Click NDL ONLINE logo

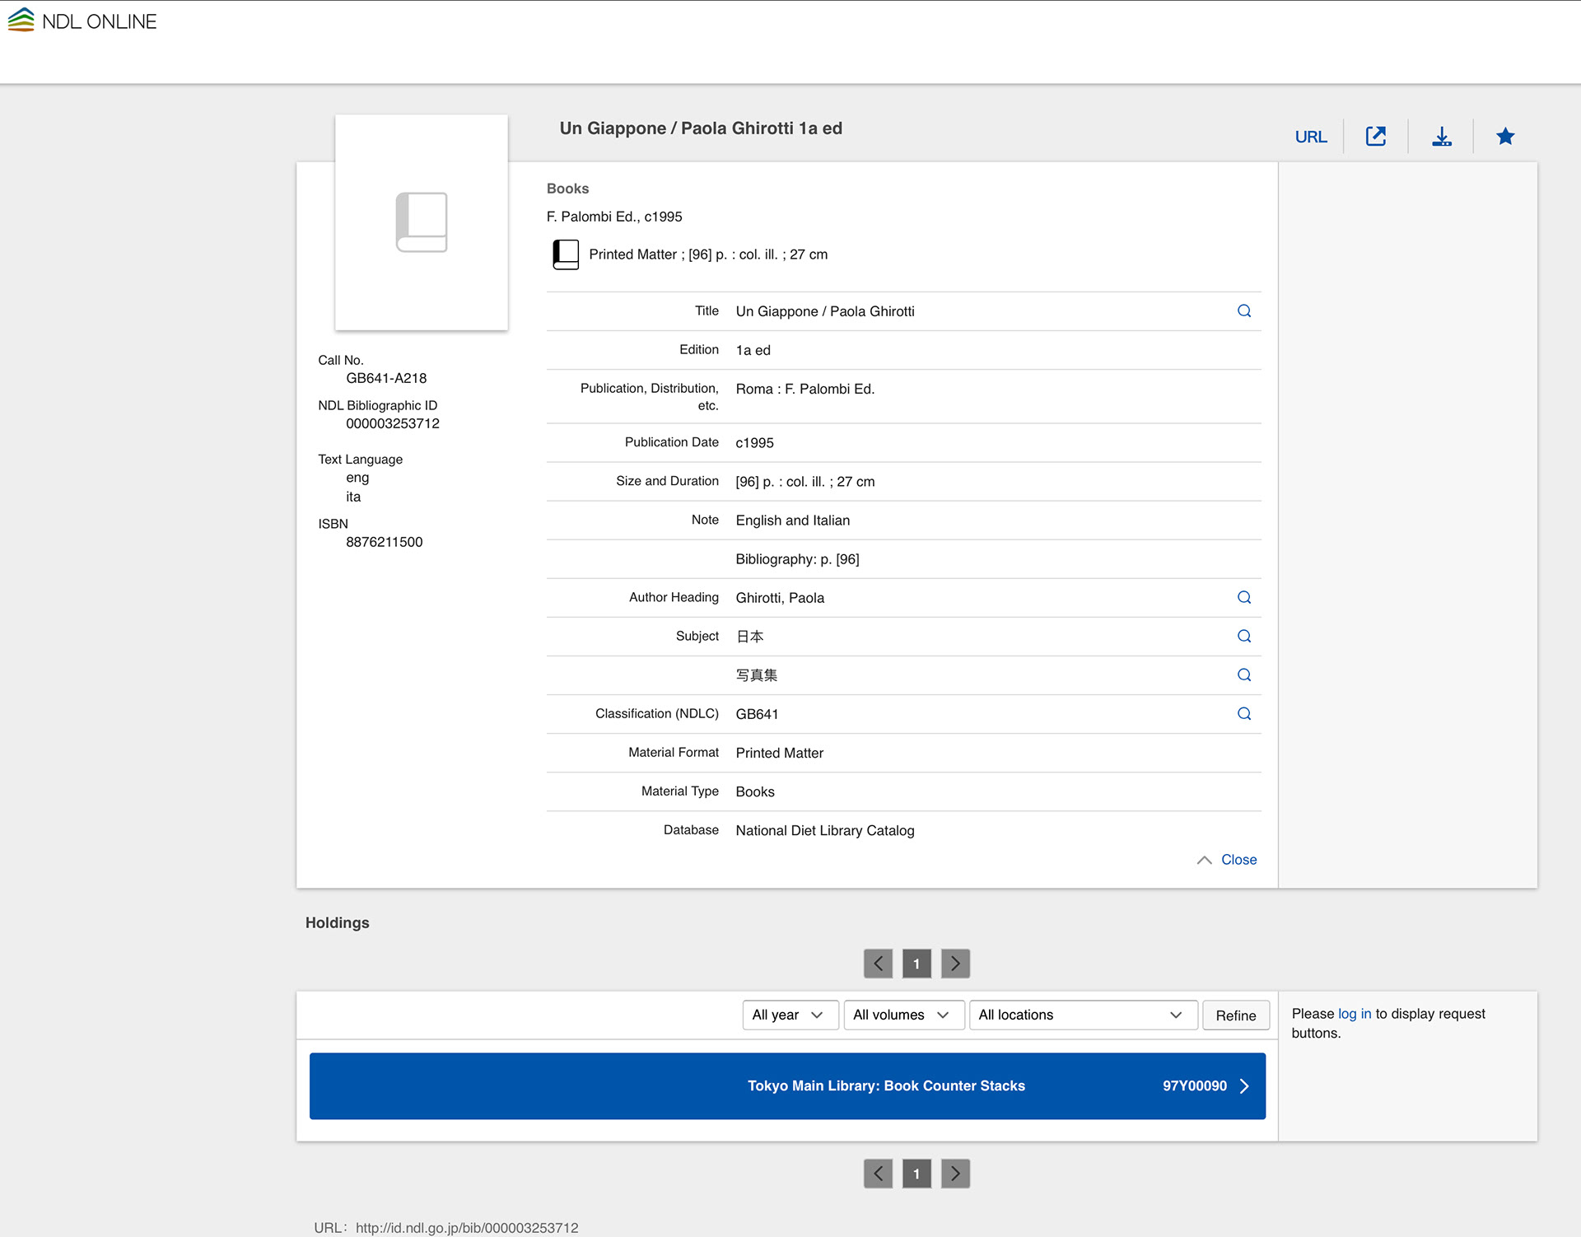click(x=82, y=21)
